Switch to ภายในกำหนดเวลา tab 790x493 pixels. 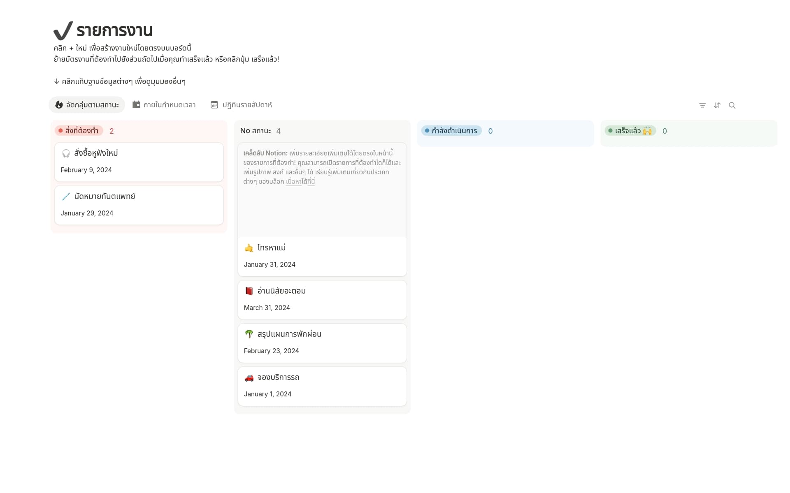[164, 105]
